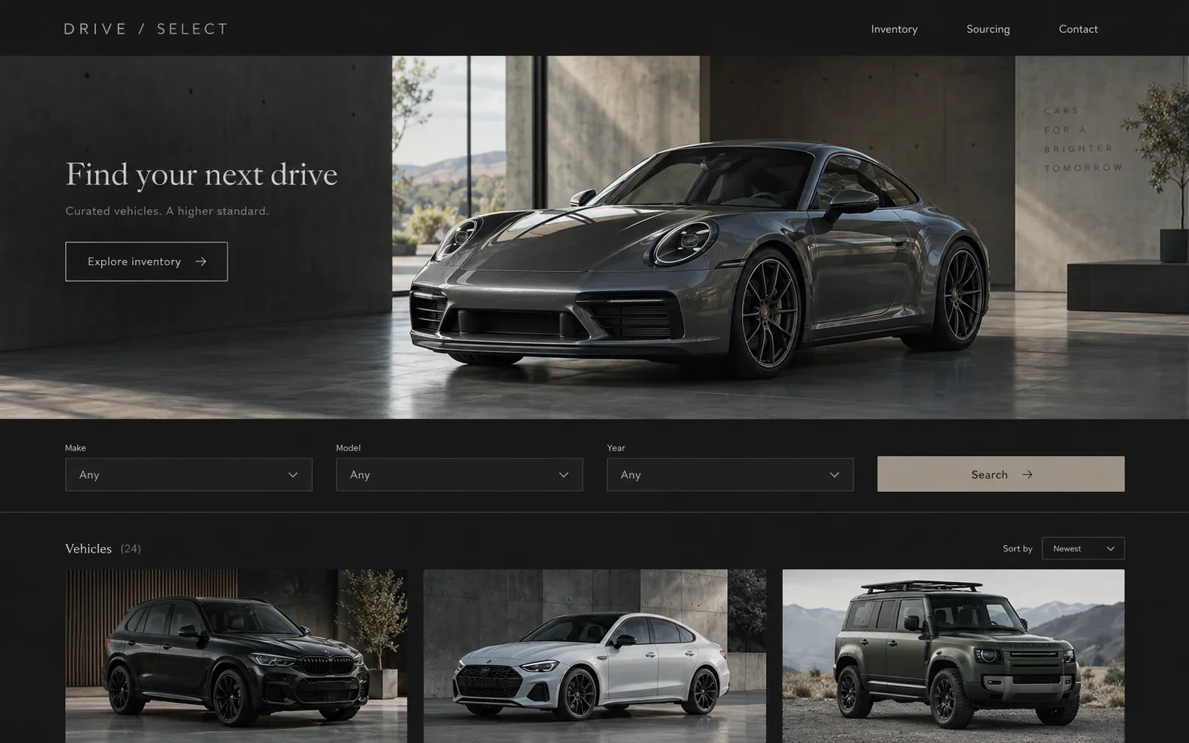1189x743 pixels.
Task: Open the Contact page
Action: point(1078,29)
